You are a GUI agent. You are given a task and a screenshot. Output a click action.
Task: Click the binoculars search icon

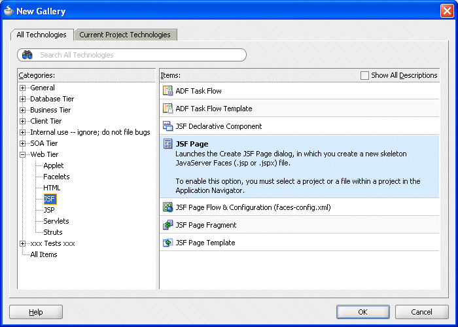27,55
